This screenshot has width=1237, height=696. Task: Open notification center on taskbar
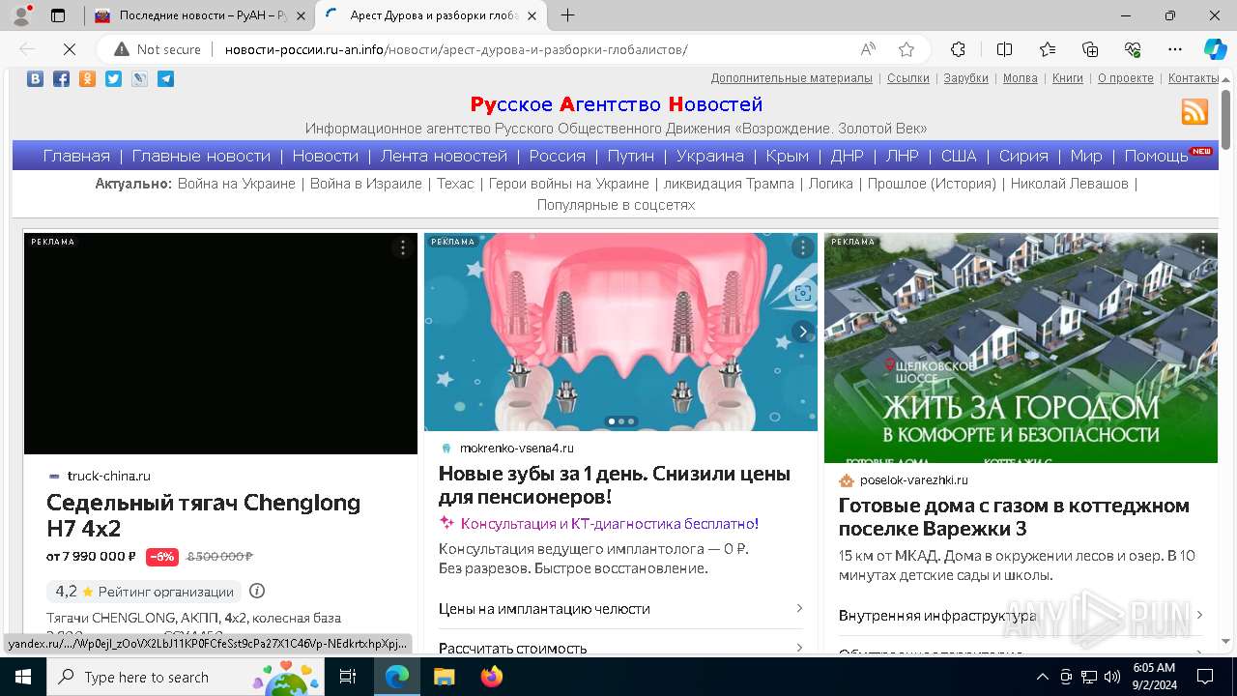click(1205, 677)
